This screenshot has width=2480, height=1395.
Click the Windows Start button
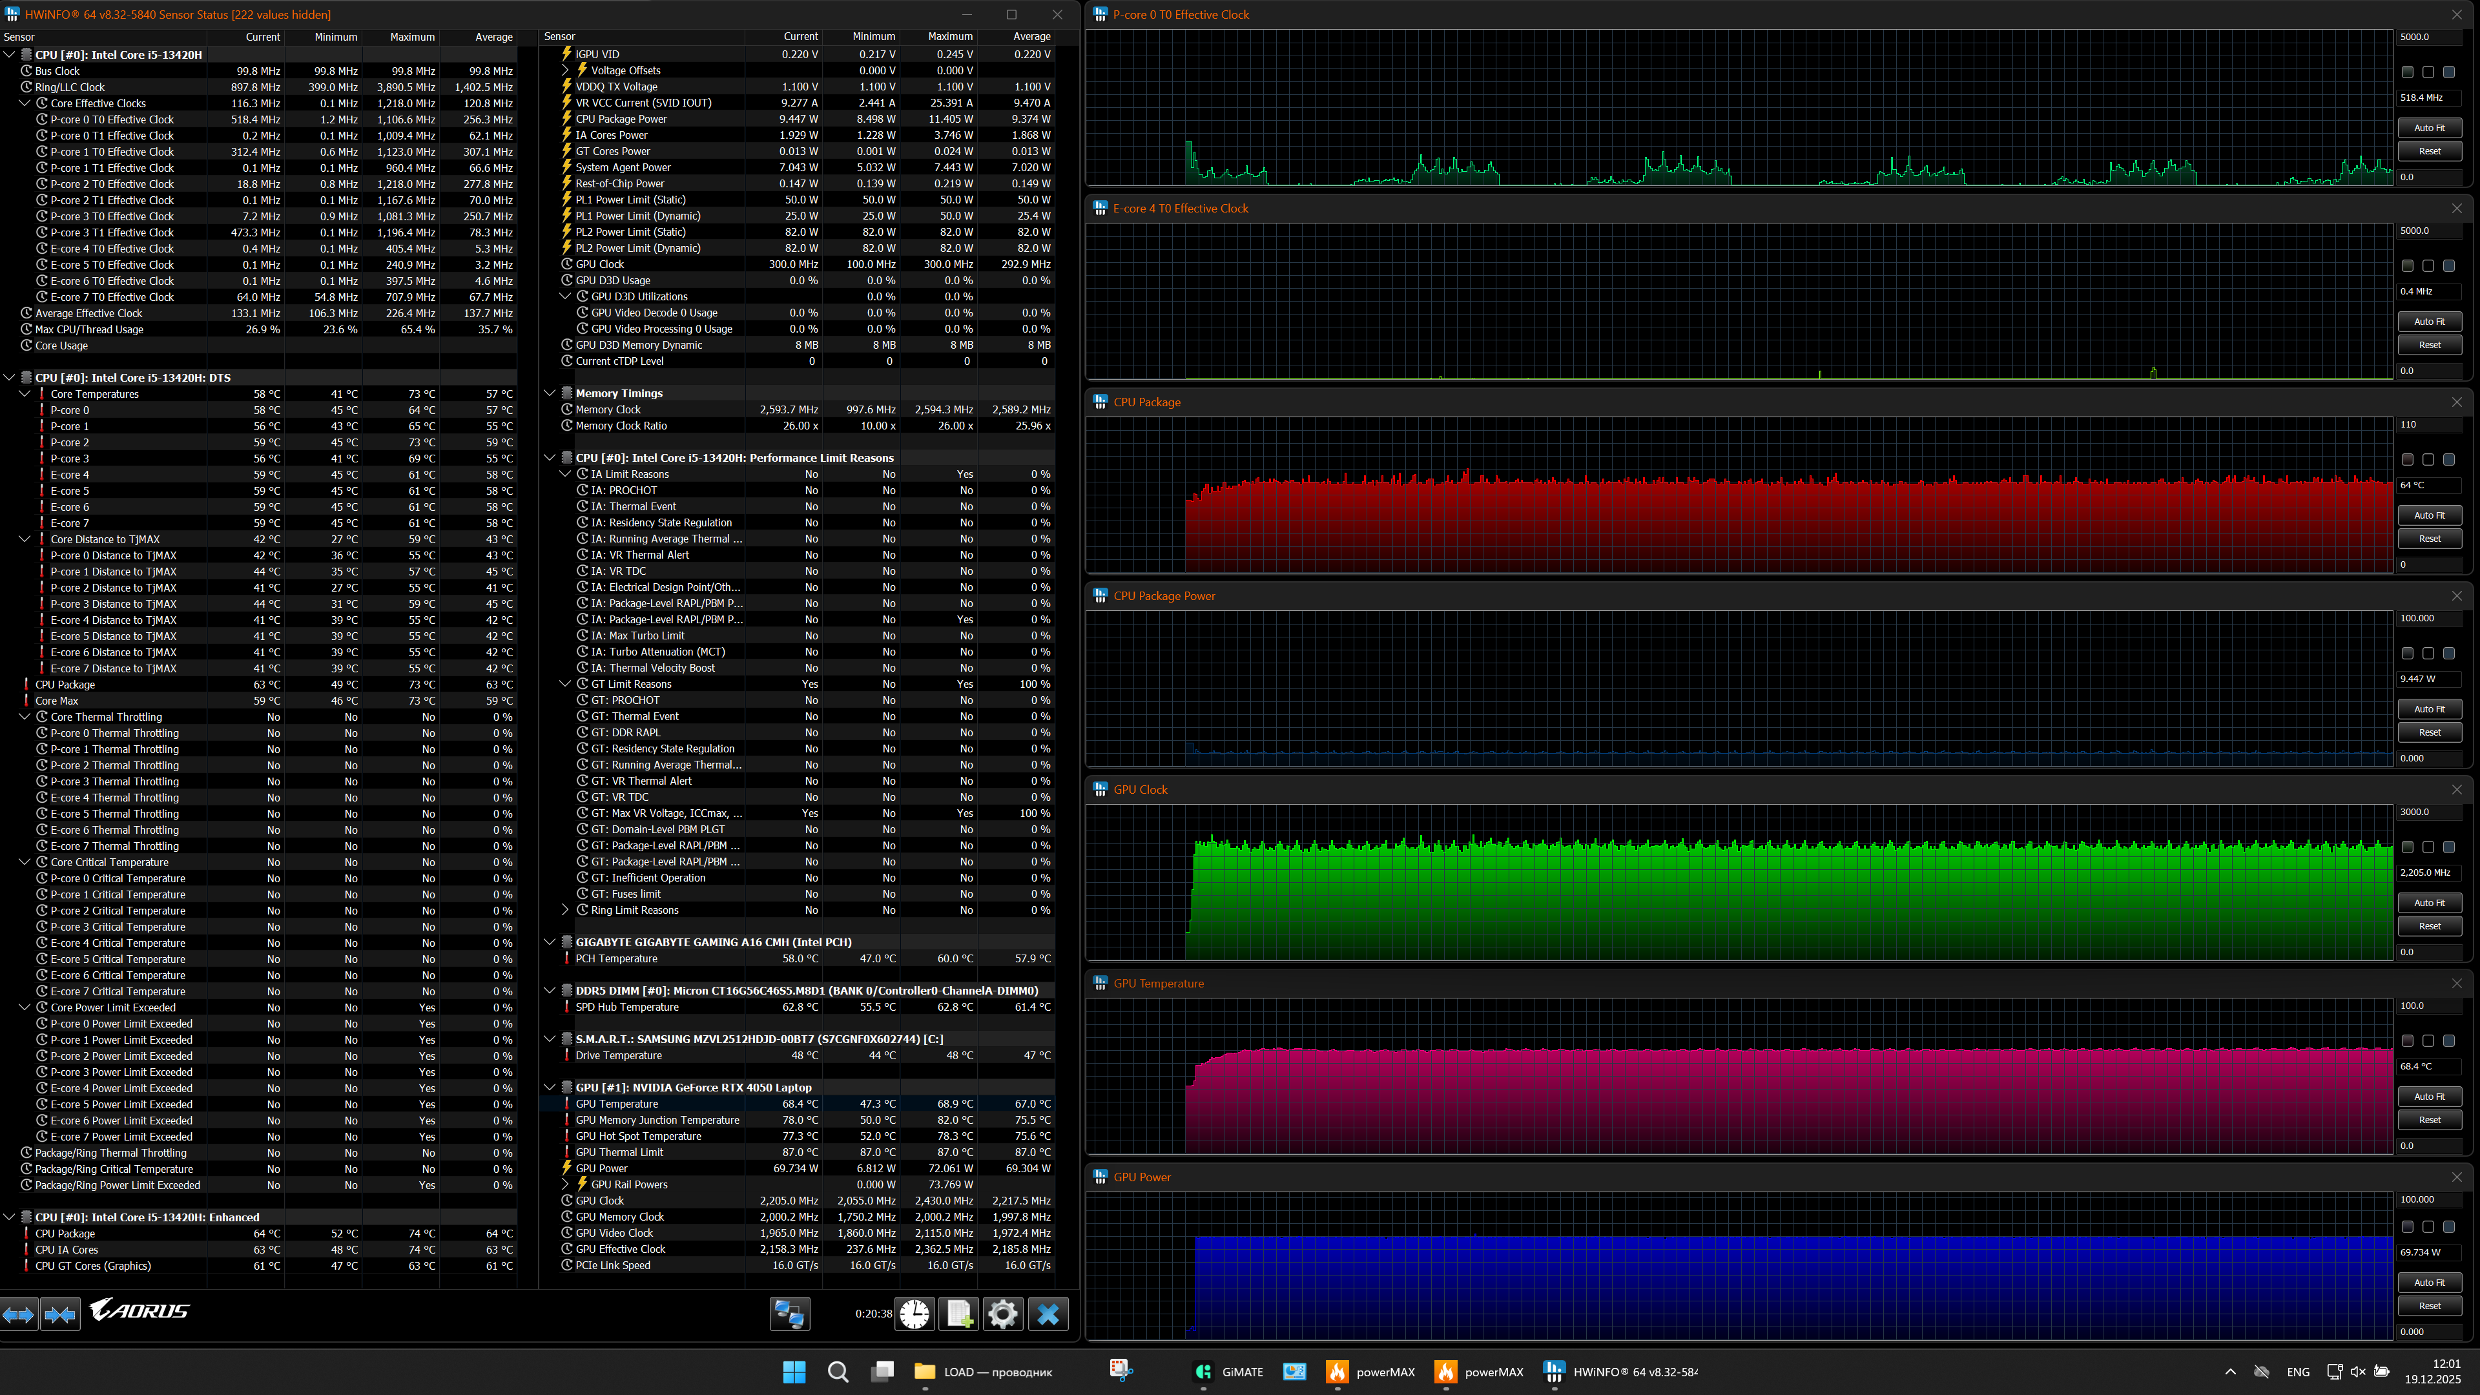(x=794, y=1372)
